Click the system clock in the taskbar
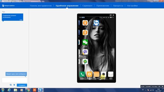164x92 pixels. [158, 90]
